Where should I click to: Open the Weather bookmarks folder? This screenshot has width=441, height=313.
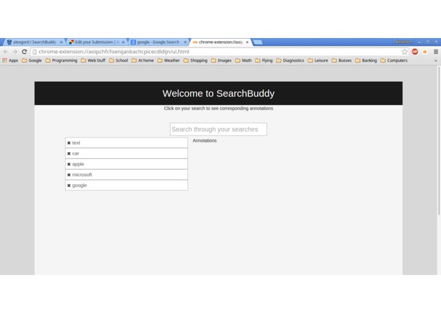[x=169, y=60]
